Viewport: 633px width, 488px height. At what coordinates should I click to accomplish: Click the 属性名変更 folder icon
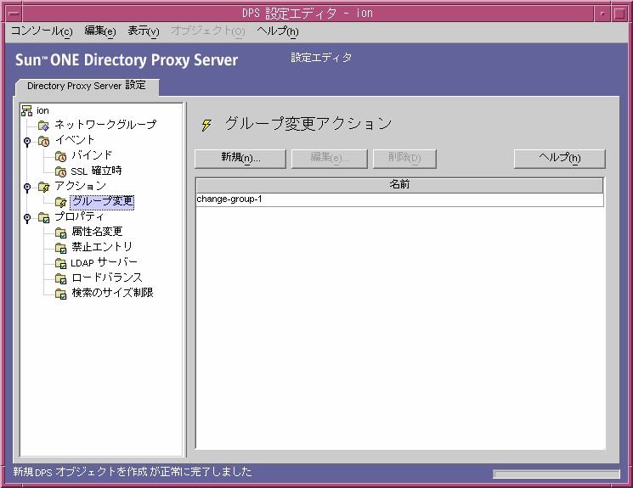click(60, 233)
